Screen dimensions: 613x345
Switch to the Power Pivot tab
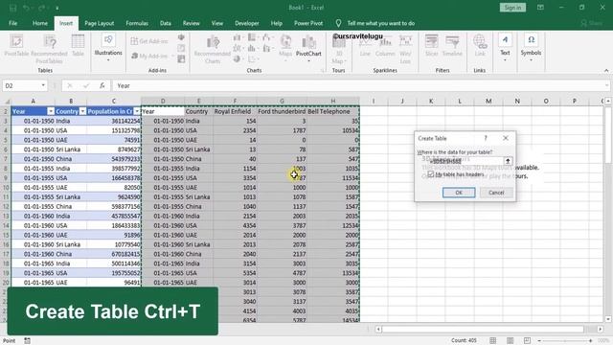pyautogui.click(x=308, y=23)
